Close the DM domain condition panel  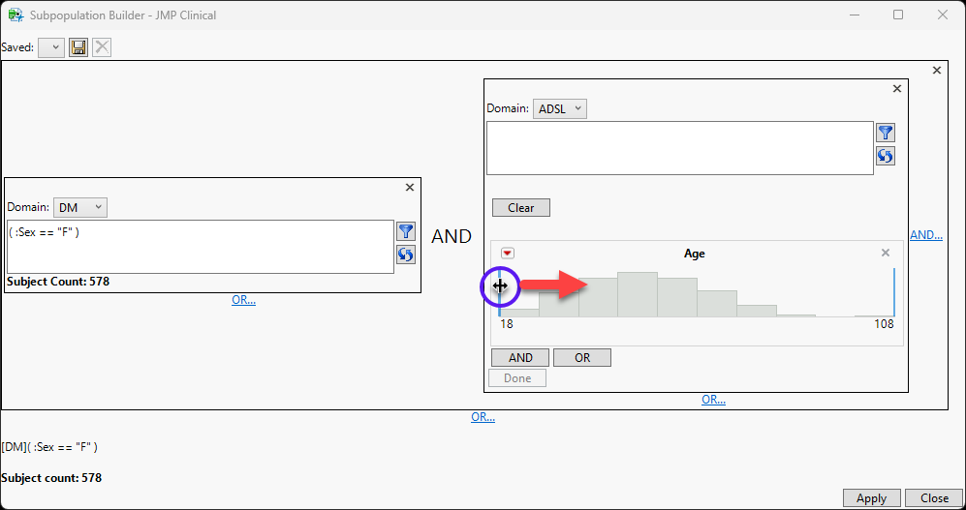pos(409,188)
